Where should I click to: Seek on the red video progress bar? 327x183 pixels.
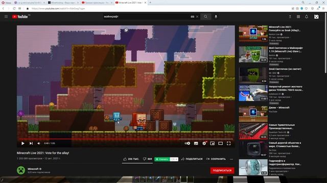(126, 139)
